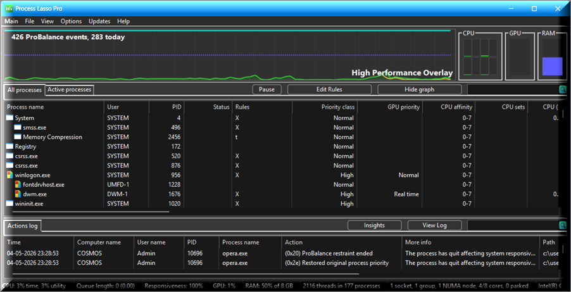The height and width of the screenshot is (292, 571).
Task: Sort by the CPU affinity column header
Action: [449, 107]
